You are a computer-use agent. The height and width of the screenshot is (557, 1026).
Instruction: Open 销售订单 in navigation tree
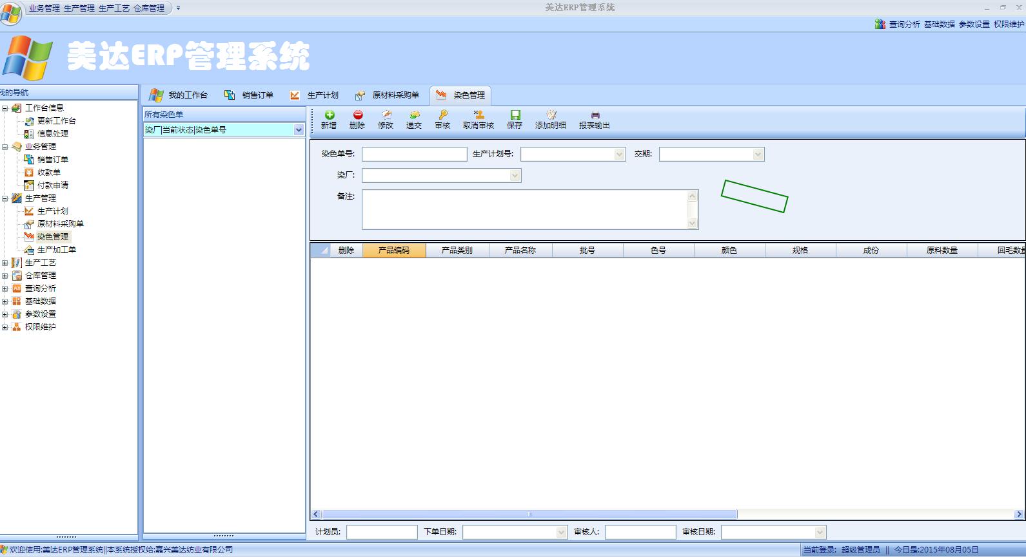pyautogui.click(x=52, y=160)
